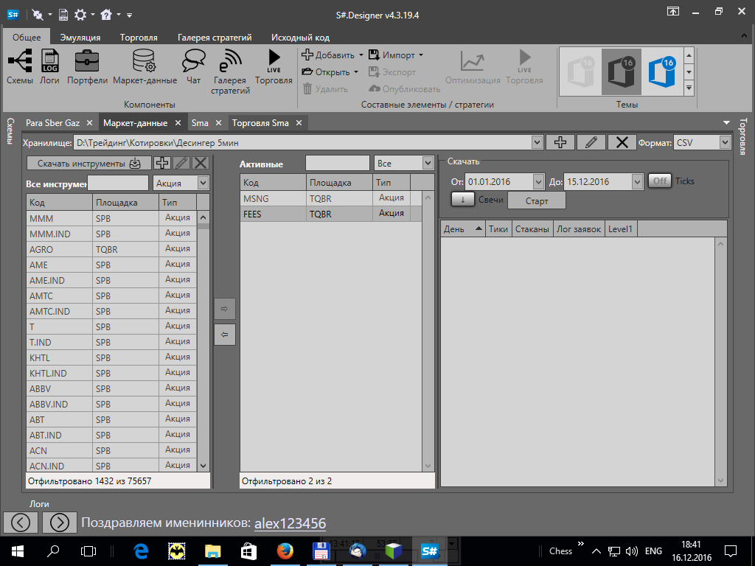Click the Live Торговля play icon in Компоненты
Viewport: 755px width, 566px height.
point(274,67)
